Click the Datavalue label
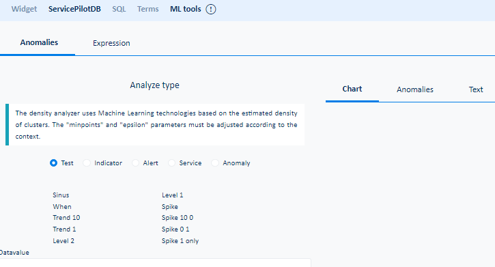The image size is (495, 267). coord(14,253)
